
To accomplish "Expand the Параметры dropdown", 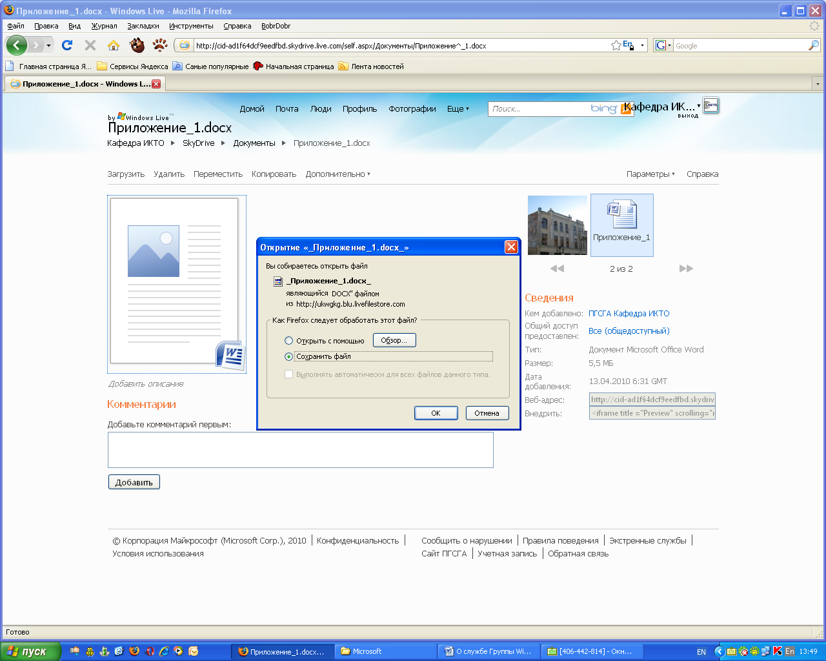I will [x=650, y=174].
